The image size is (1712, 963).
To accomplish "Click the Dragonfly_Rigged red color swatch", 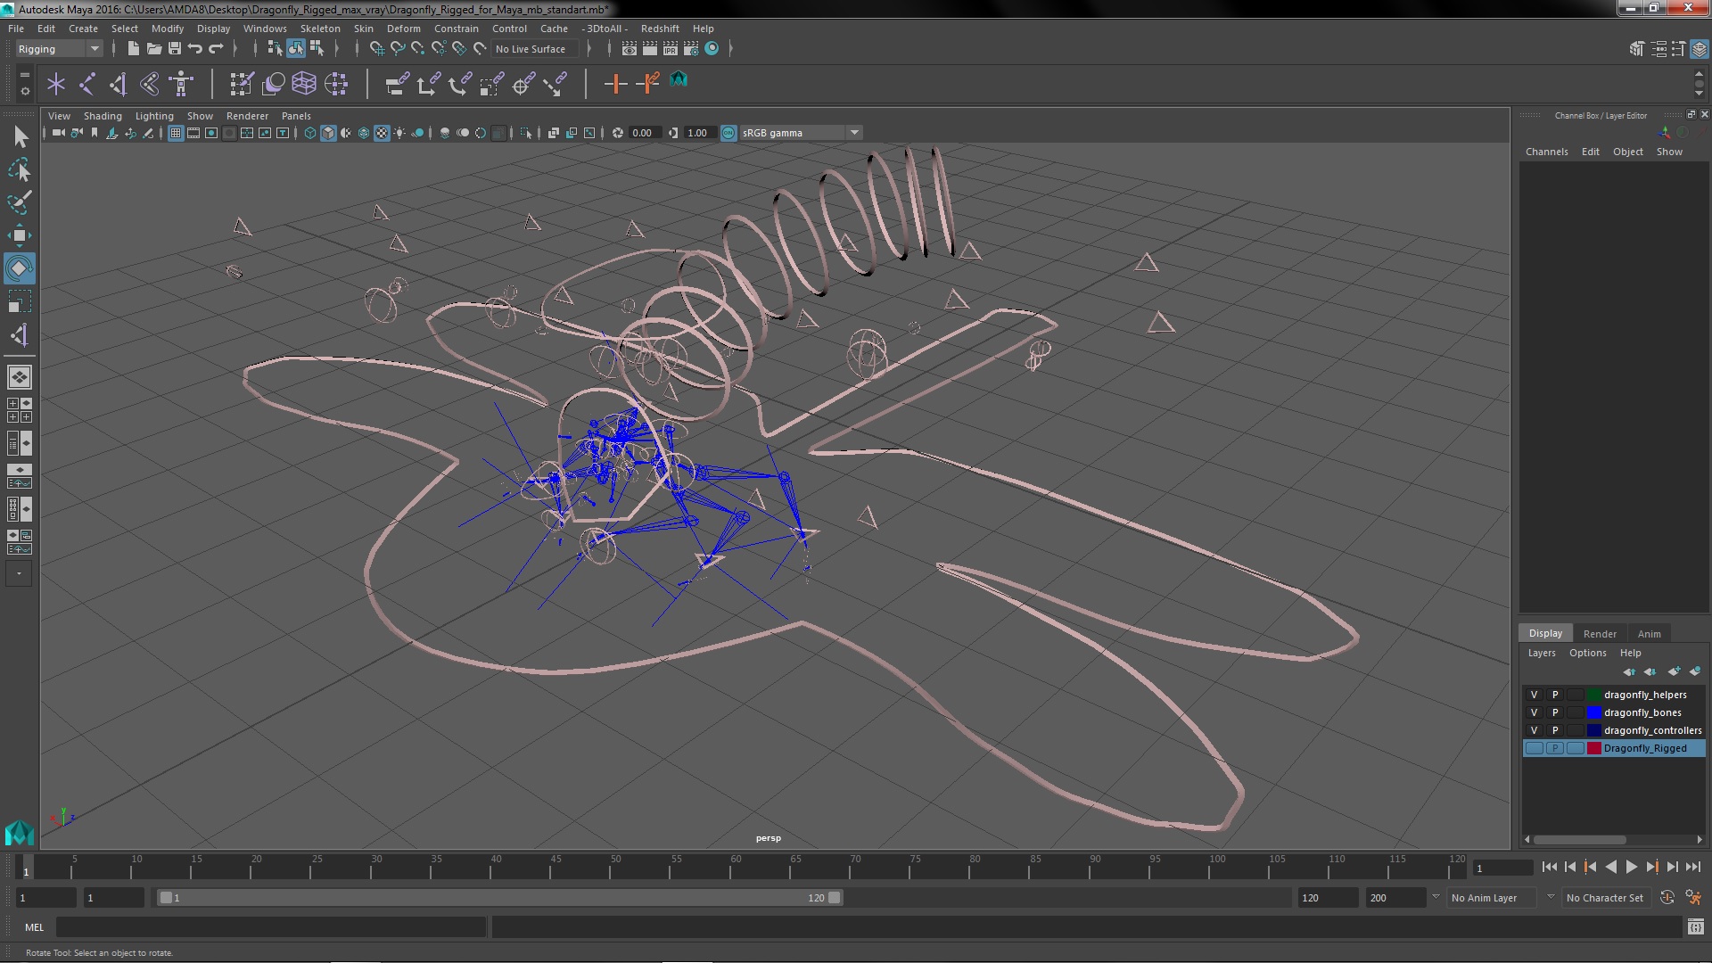I will [x=1593, y=748].
